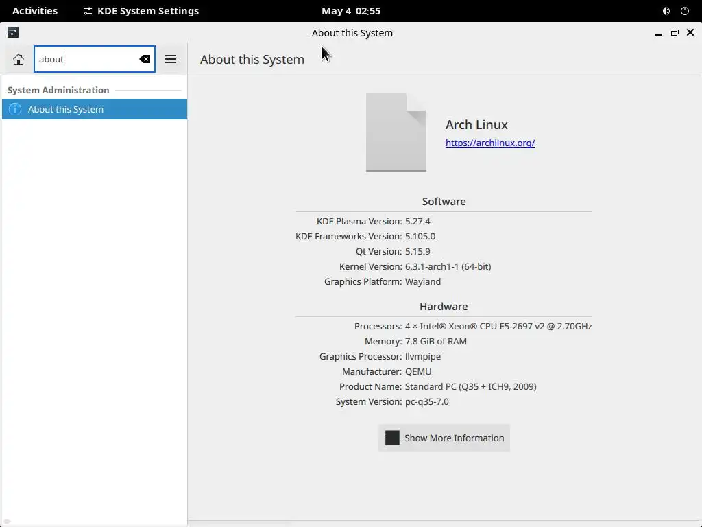The image size is (702, 527).
Task: Click Graphics Platform value Wayland
Action: (x=423, y=282)
